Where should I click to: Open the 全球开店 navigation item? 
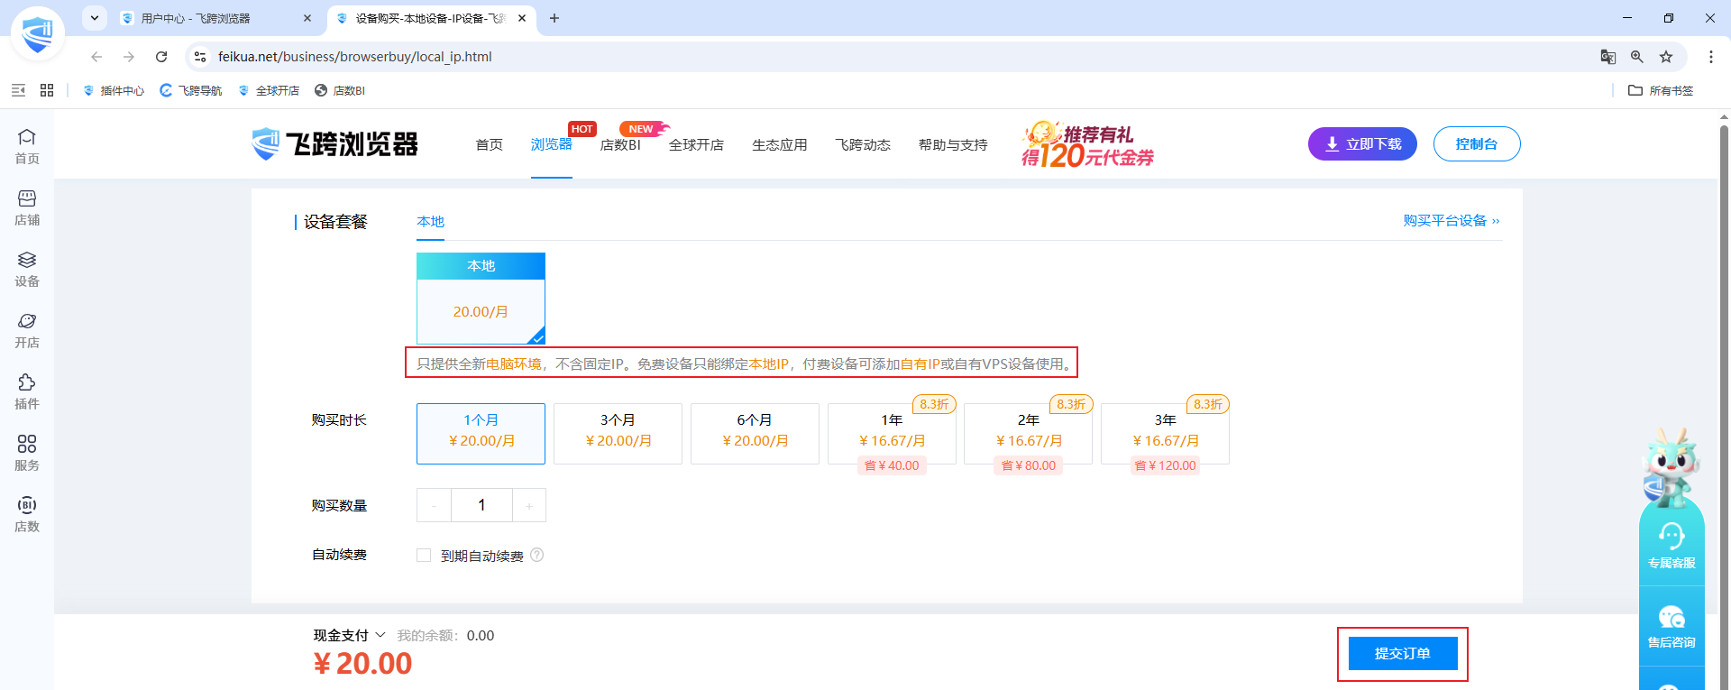[696, 144]
